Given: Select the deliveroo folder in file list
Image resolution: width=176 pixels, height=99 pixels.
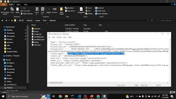Looking at the screenshot, I should pyautogui.click(x=37, y=29).
